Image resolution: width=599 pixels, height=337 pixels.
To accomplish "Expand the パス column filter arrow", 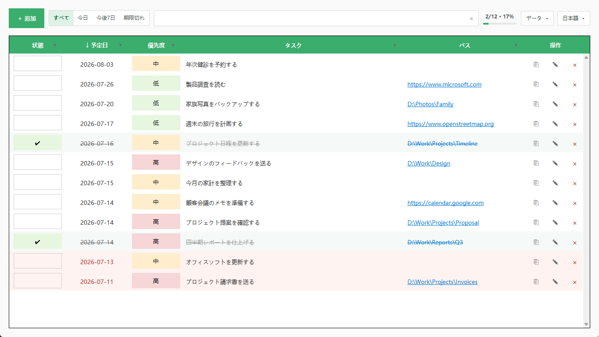I will click(516, 45).
